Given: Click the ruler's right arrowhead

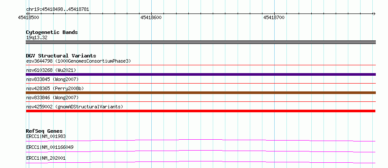Looking at the screenshot, I should pyautogui.click(x=374, y=13).
